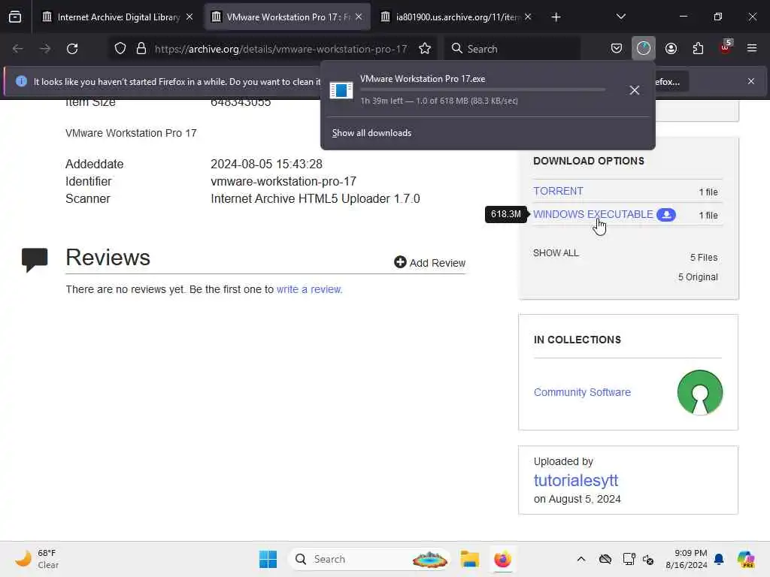Viewport: 770px width, 577px height.
Task: Click the Add Review plus icon
Action: click(x=400, y=262)
